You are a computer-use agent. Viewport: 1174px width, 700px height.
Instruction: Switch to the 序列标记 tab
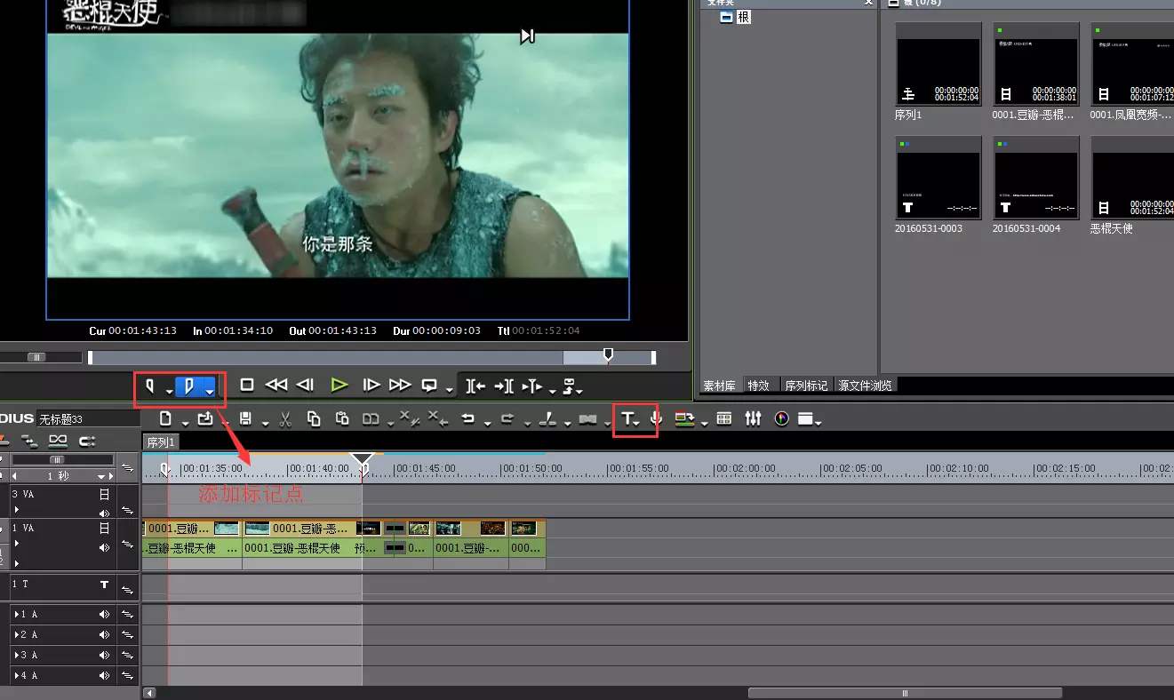[x=805, y=386]
